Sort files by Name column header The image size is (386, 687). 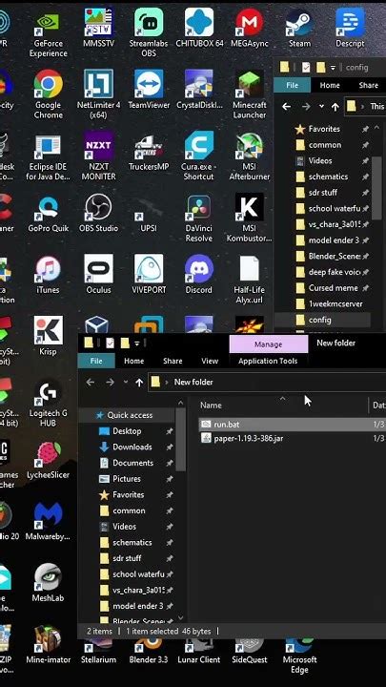pyautogui.click(x=211, y=406)
